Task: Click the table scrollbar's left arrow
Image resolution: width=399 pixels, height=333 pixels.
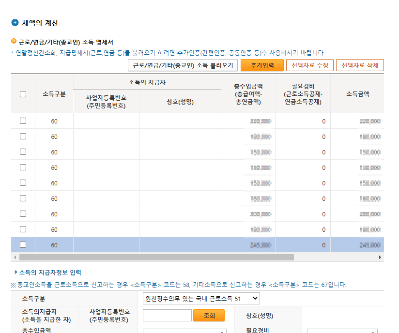Action: pos(15,257)
